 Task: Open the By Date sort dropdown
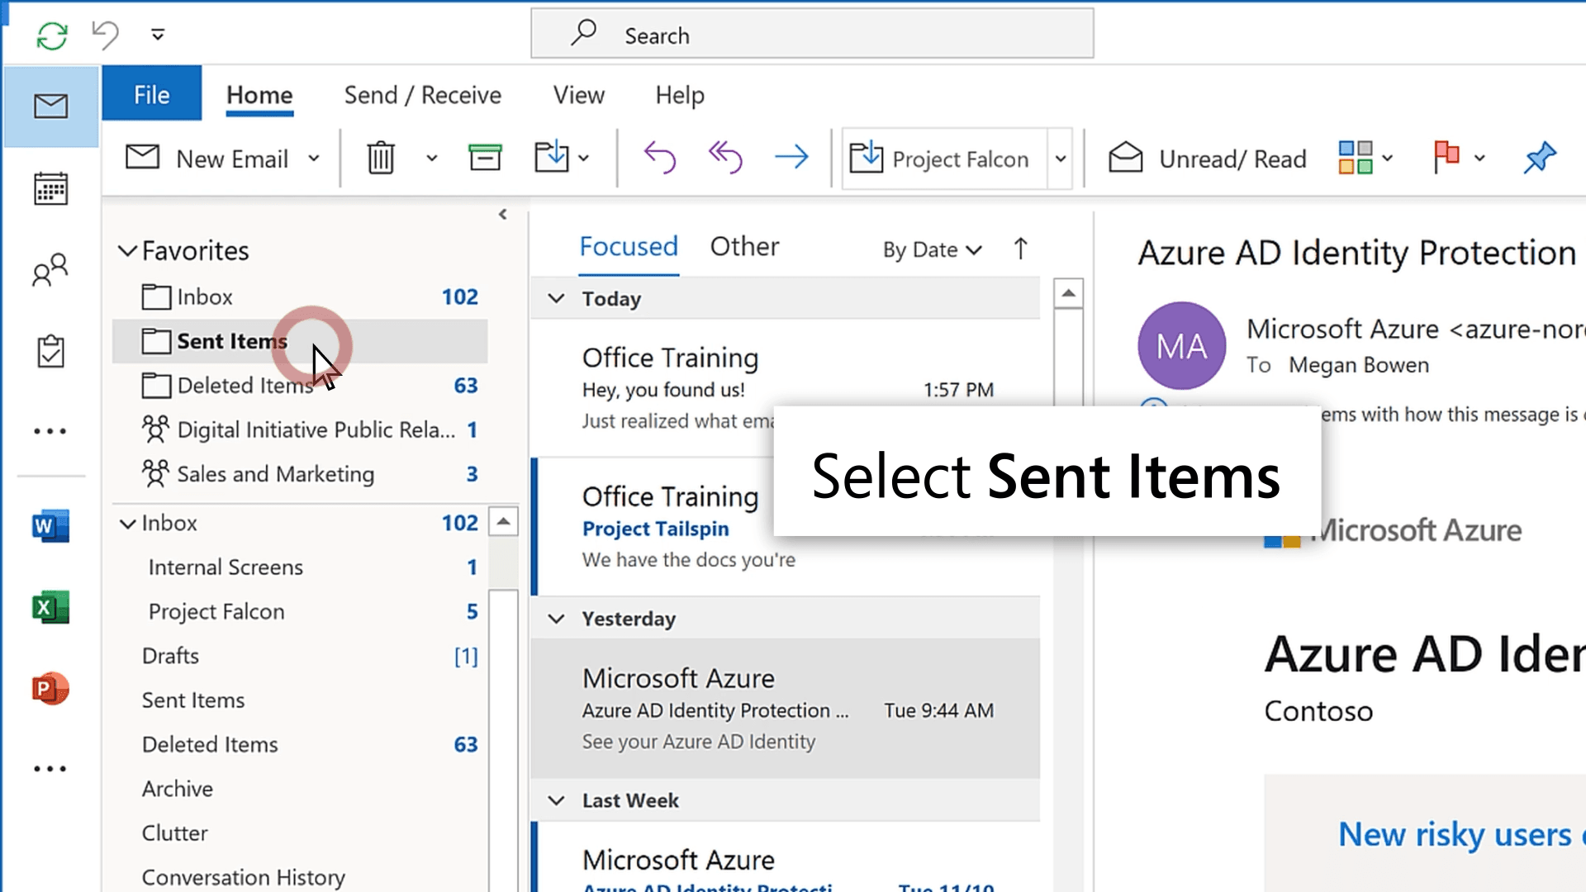coord(932,249)
